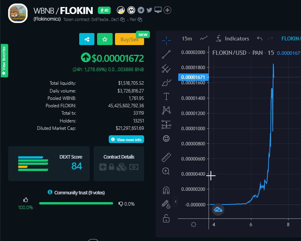Open the 15m timeframe selector
Screen dimensions: 301x241
(x=187, y=38)
